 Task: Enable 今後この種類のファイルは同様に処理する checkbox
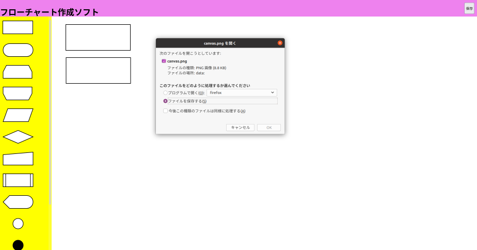pyautogui.click(x=166, y=111)
